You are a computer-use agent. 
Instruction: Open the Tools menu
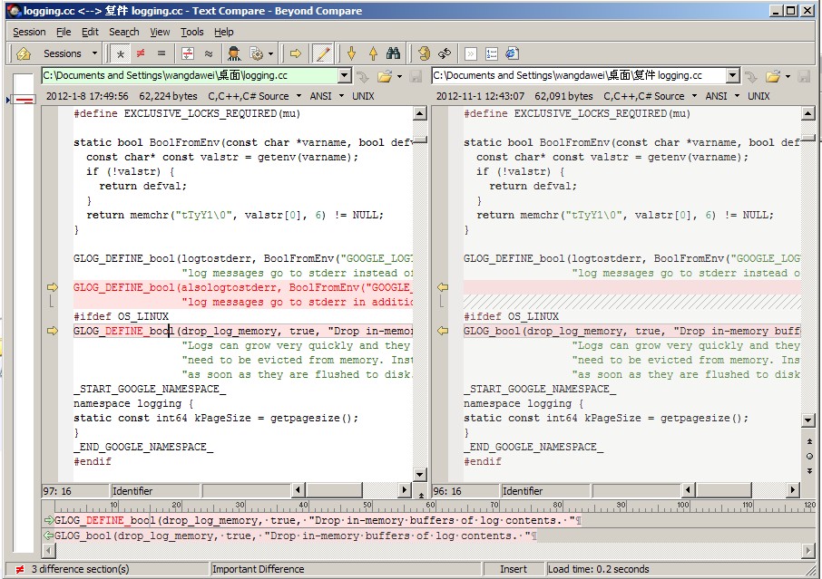pyautogui.click(x=191, y=32)
